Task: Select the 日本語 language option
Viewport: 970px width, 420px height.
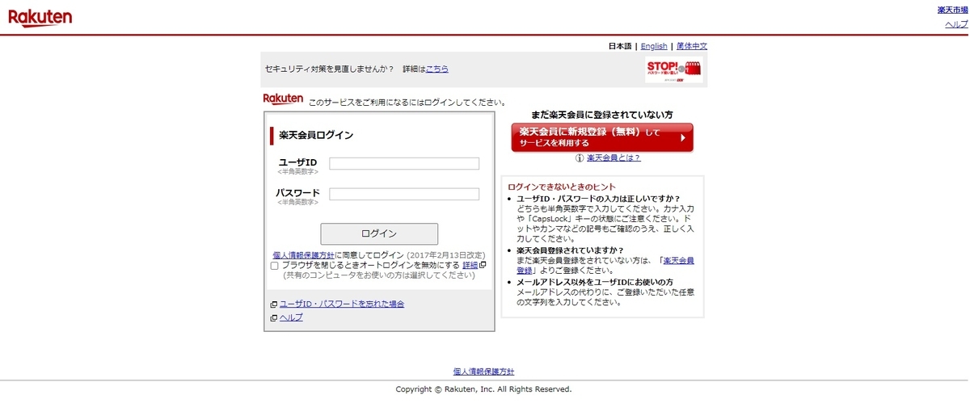Action: tap(620, 46)
